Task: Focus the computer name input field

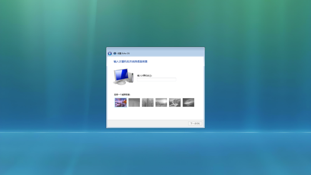Action: pos(156,80)
